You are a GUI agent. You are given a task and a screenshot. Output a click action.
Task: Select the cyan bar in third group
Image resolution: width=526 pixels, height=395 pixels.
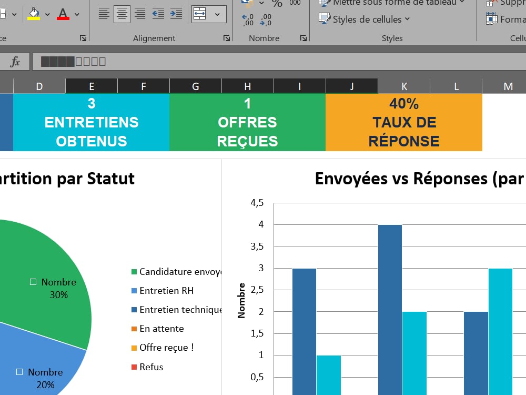[x=500, y=332]
